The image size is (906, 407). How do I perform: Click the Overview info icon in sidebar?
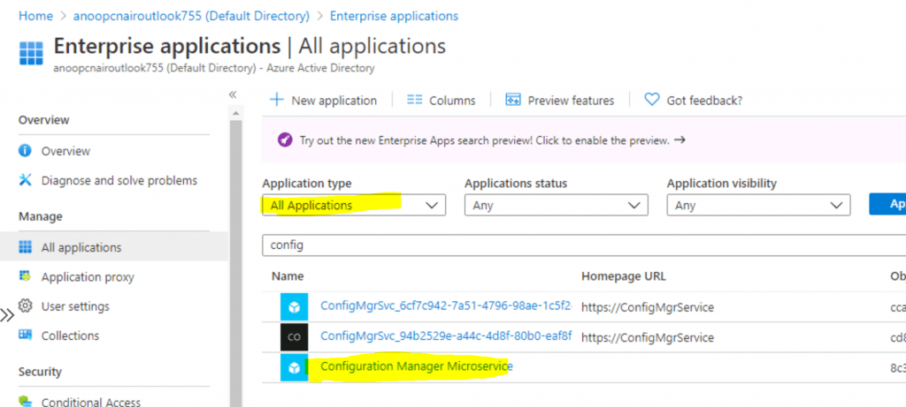coord(25,151)
